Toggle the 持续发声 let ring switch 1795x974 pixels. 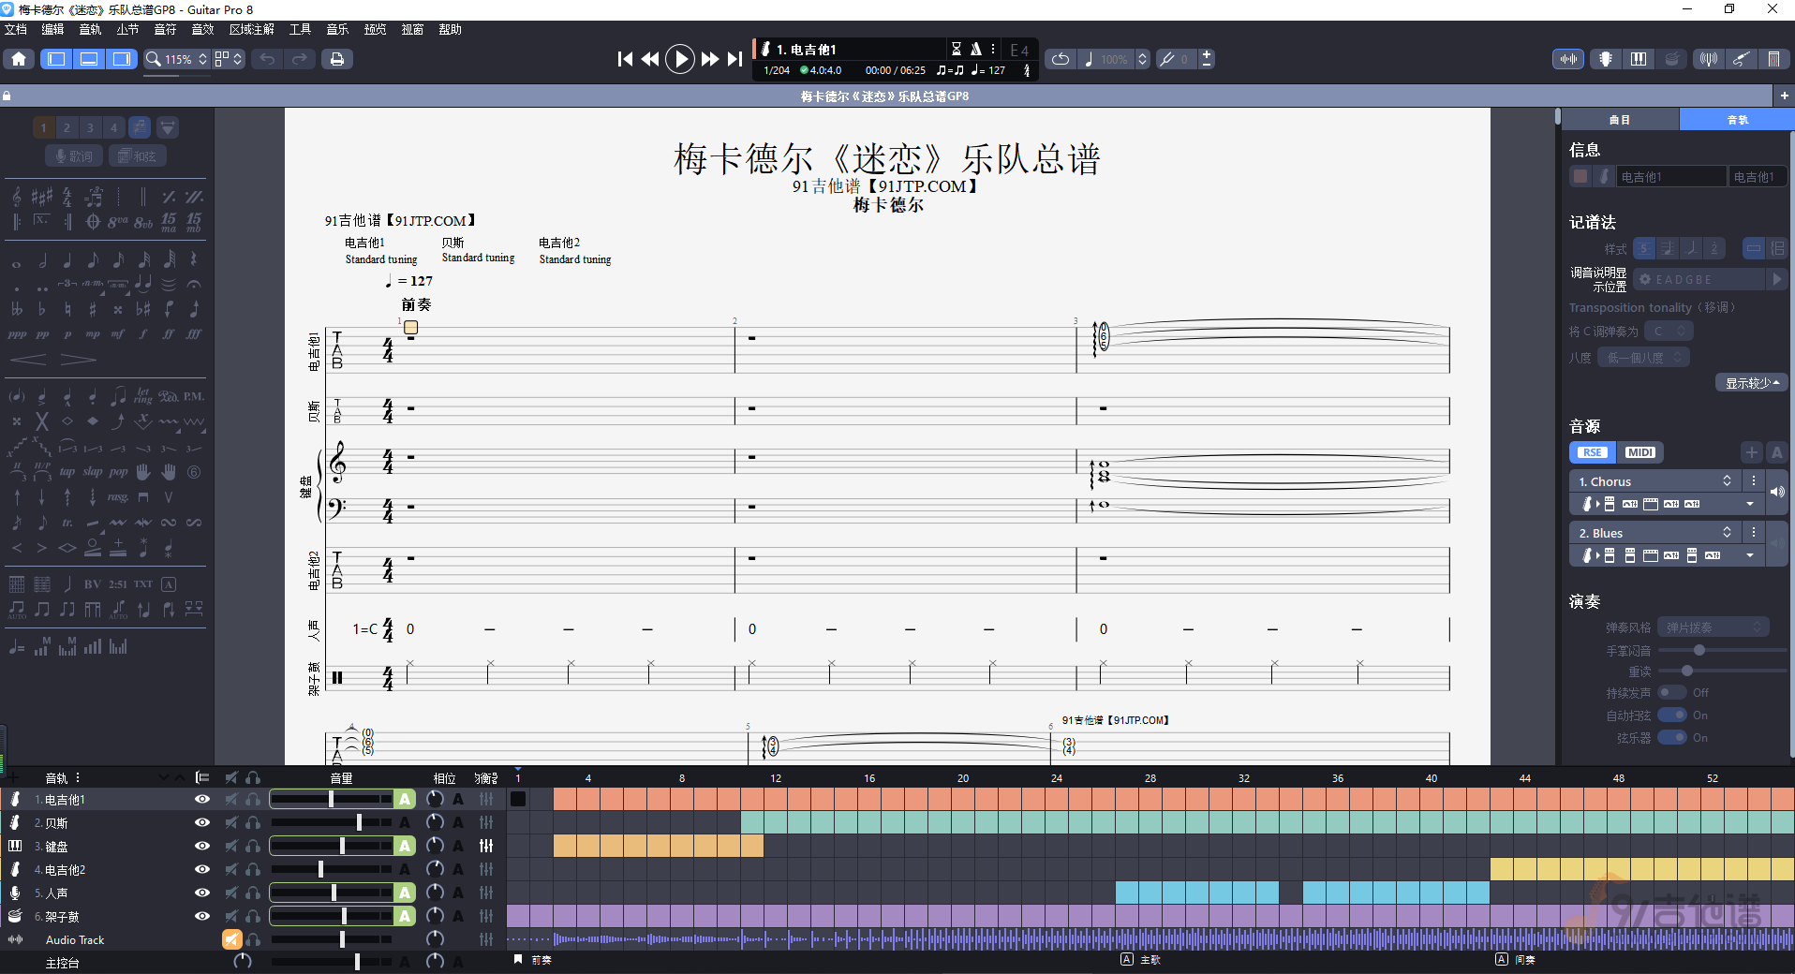[1672, 692]
